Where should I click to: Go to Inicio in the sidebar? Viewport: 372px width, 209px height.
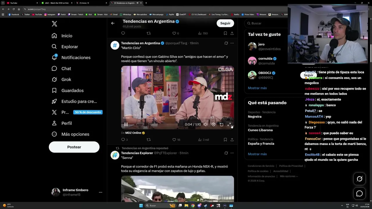pos(62,36)
